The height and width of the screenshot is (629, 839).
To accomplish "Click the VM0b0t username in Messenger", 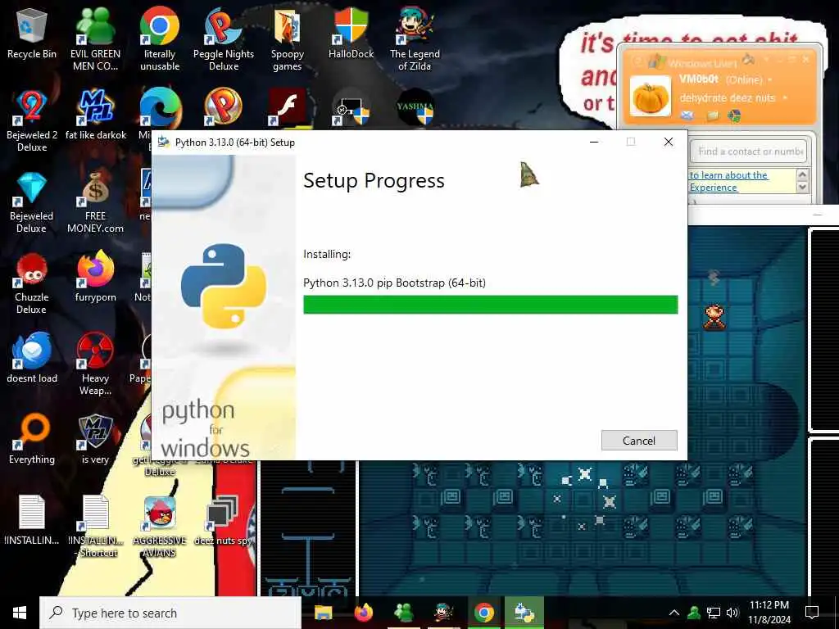I will (698, 79).
